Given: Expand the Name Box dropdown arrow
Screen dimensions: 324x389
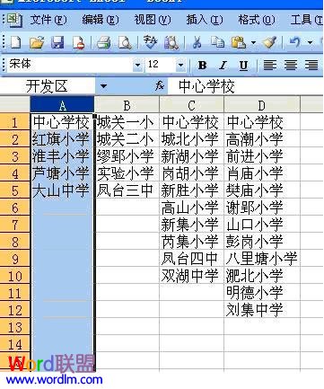Looking at the screenshot, I should [x=103, y=86].
